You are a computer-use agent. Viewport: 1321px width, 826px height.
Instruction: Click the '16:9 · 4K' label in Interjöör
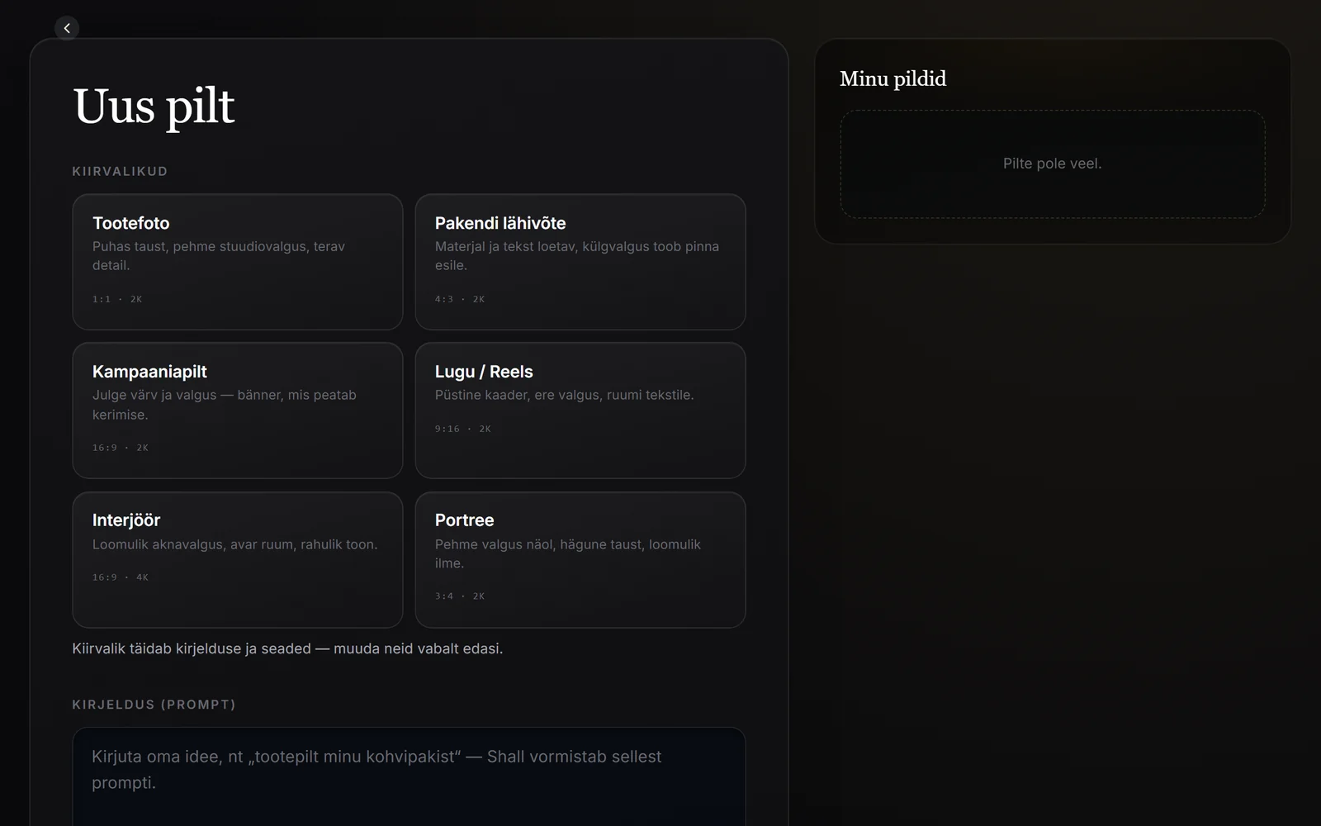tap(121, 577)
